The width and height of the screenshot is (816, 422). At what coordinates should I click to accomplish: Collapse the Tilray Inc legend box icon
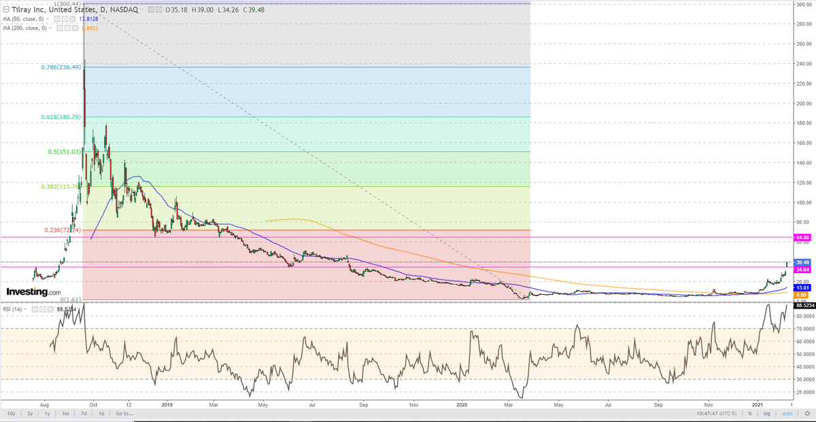pyautogui.click(x=6, y=10)
